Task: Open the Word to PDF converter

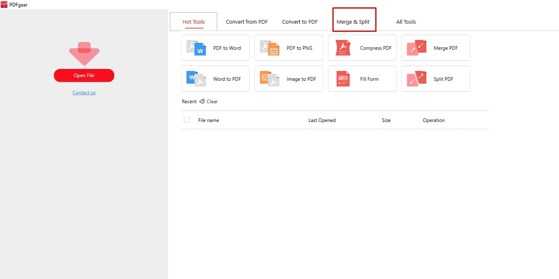Action: 195,79
